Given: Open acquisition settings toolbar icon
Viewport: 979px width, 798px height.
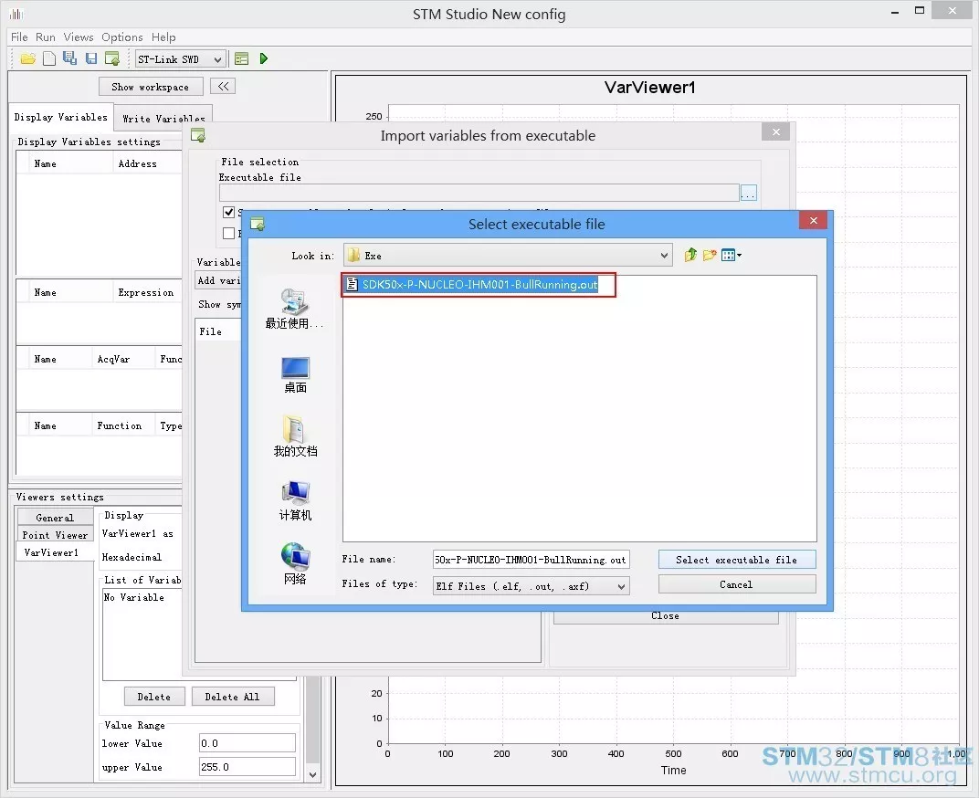Looking at the screenshot, I should pos(242,58).
